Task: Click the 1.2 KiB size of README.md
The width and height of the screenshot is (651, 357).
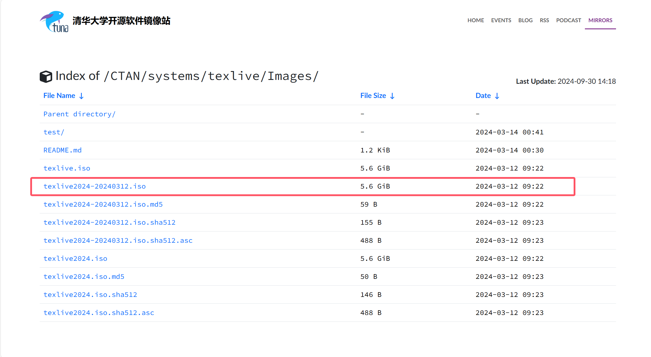Action: tap(375, 150)
